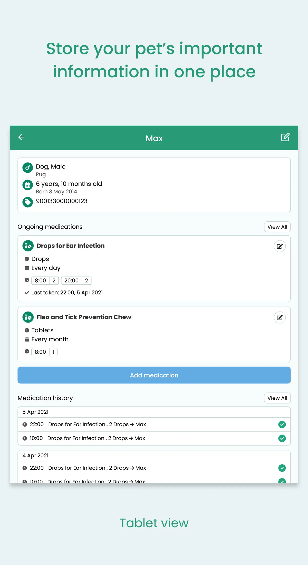
Task: Click the Every month frequency text
Action: tap(50, 339)
